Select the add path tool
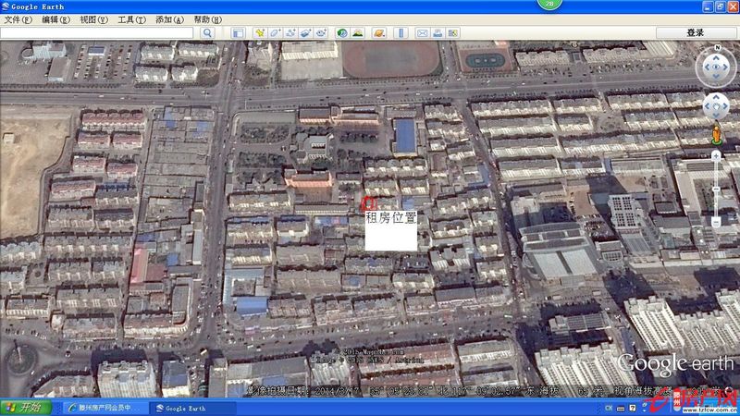 [290, 33]
